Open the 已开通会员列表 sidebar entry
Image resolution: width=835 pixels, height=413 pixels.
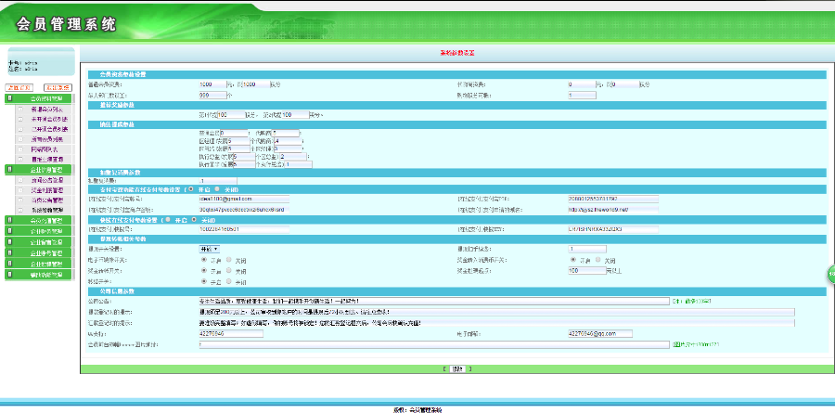49,129
